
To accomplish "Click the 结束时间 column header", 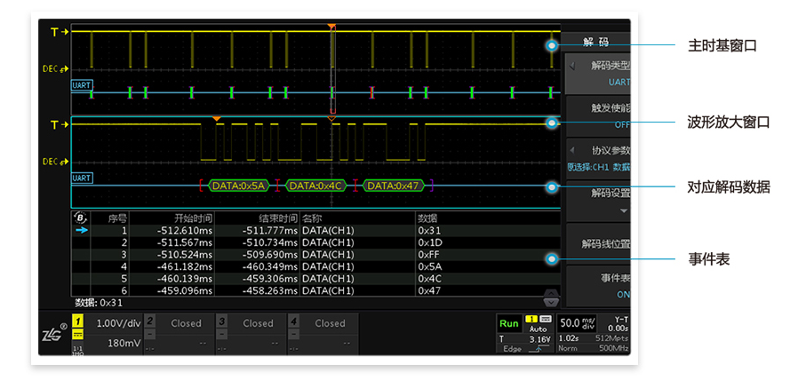I will click(x=278, y=218).
